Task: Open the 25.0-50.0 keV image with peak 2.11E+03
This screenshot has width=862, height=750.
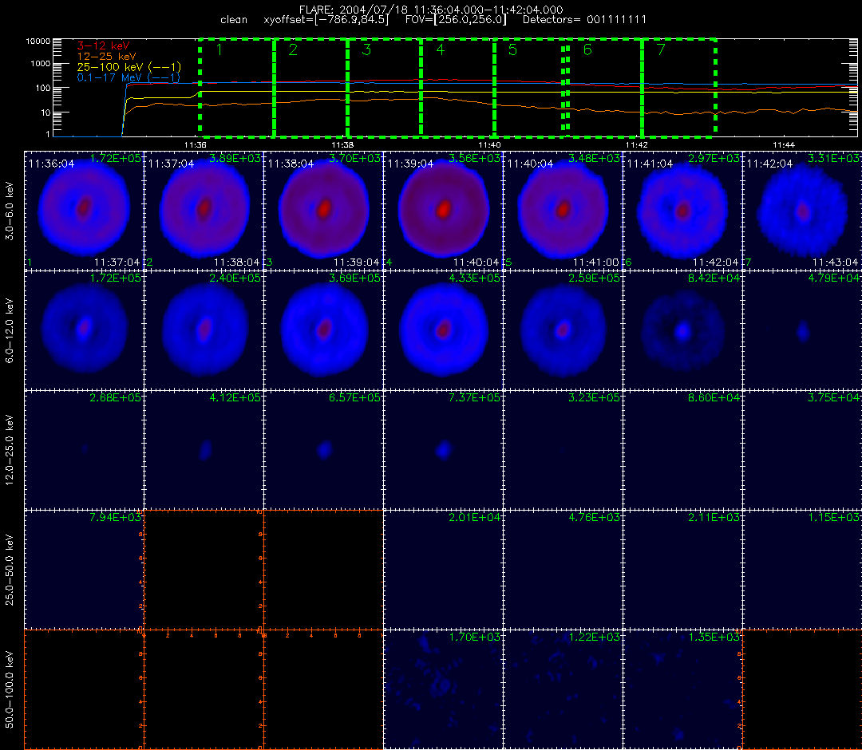Action: (x=682, y=570)
